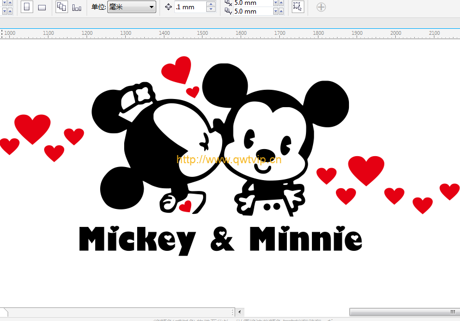The image size is (460, 321).
Task: Select the "Mickey & Minnie" text object
Action: (x=220, y=240)
